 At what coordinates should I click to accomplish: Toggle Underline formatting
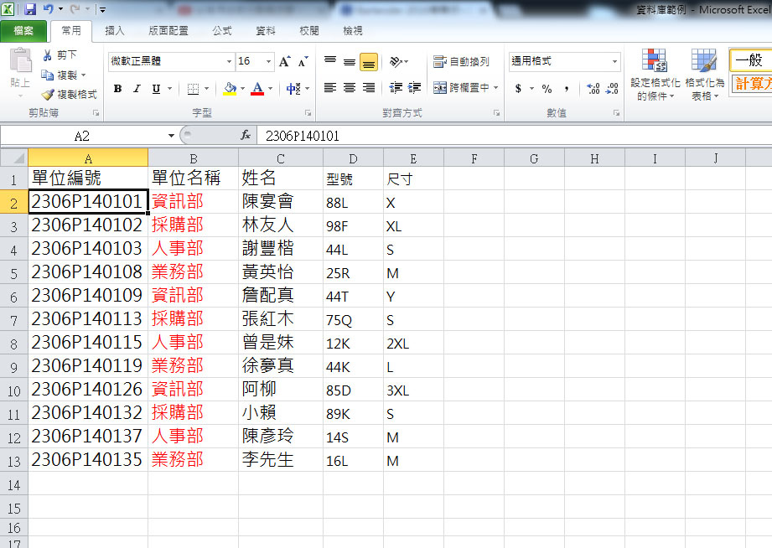[156, 89]
